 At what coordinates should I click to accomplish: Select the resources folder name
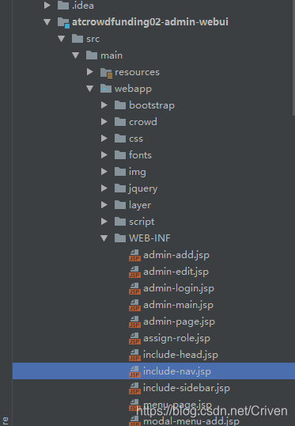138,72
